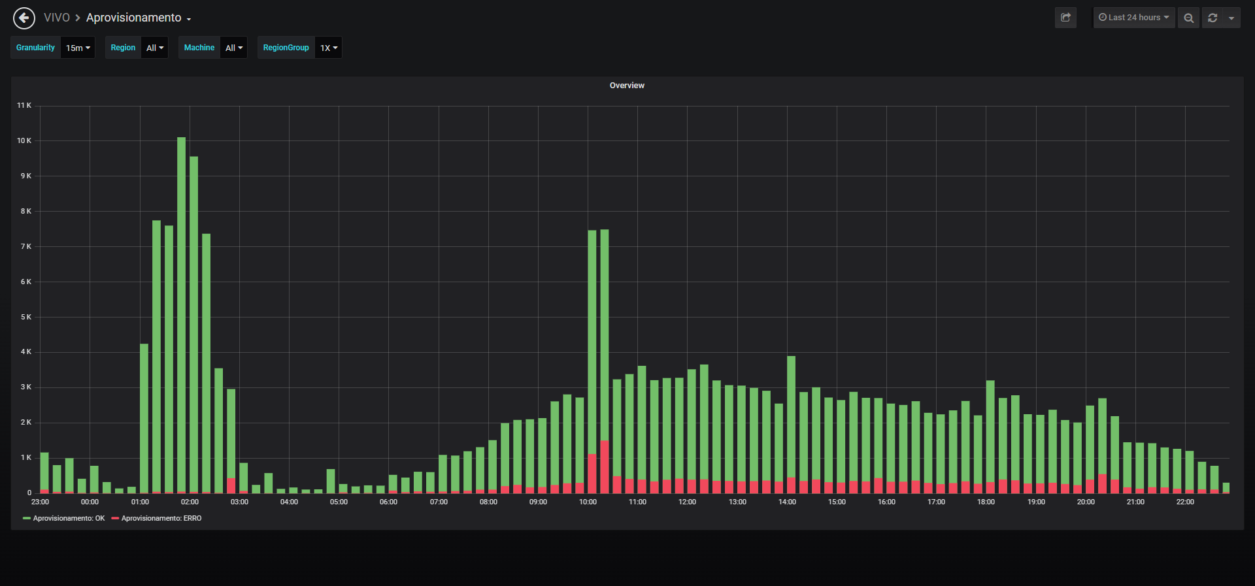Click the "14:00" x-axis time label
Viewport: 1255px width, 586px height.
coord(787,502)
